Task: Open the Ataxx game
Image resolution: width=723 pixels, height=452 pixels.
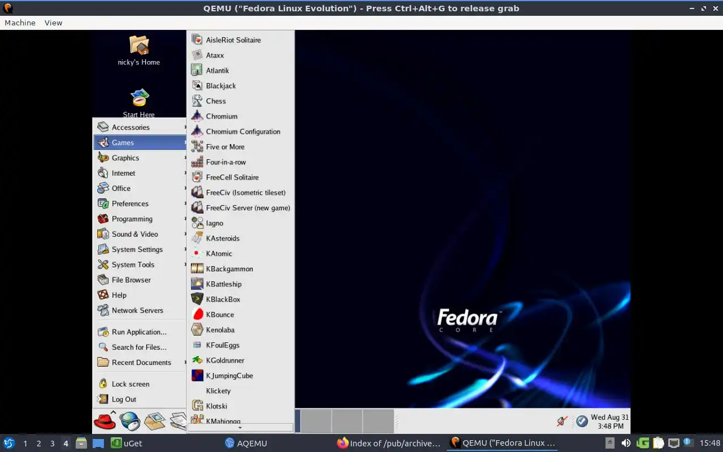Action: click(x=241, y=55)
